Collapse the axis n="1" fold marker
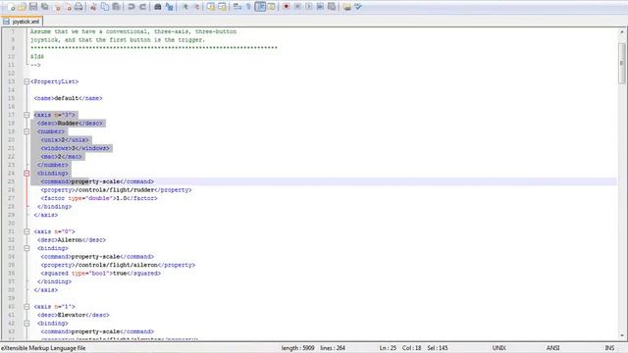628x353 pixels. (x=26, y=307)
